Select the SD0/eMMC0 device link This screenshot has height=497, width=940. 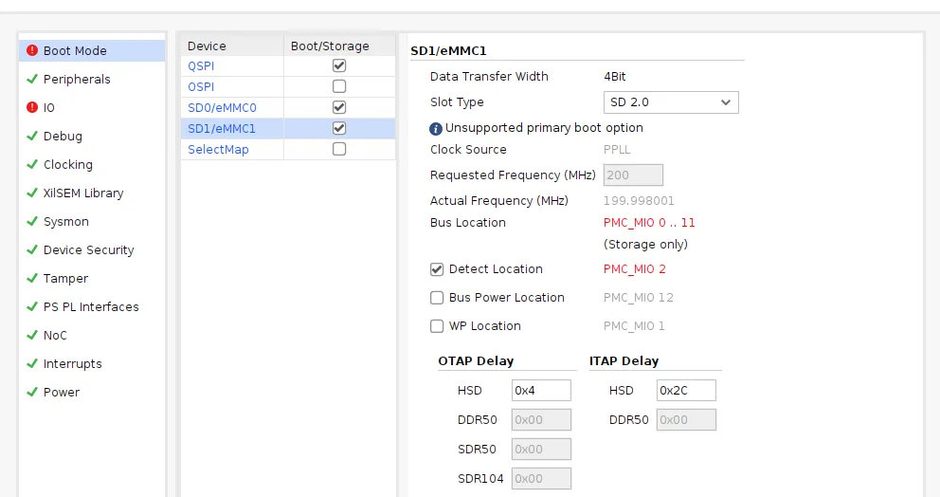pos(222,107)
